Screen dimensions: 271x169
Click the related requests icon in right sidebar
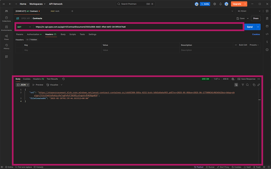coord(267,42)
